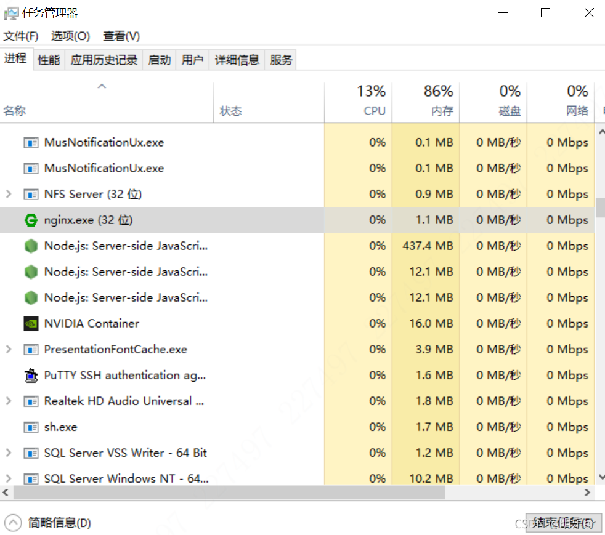
Task: Expand the SQL Server Windows NT process
Action: [9, 478]
